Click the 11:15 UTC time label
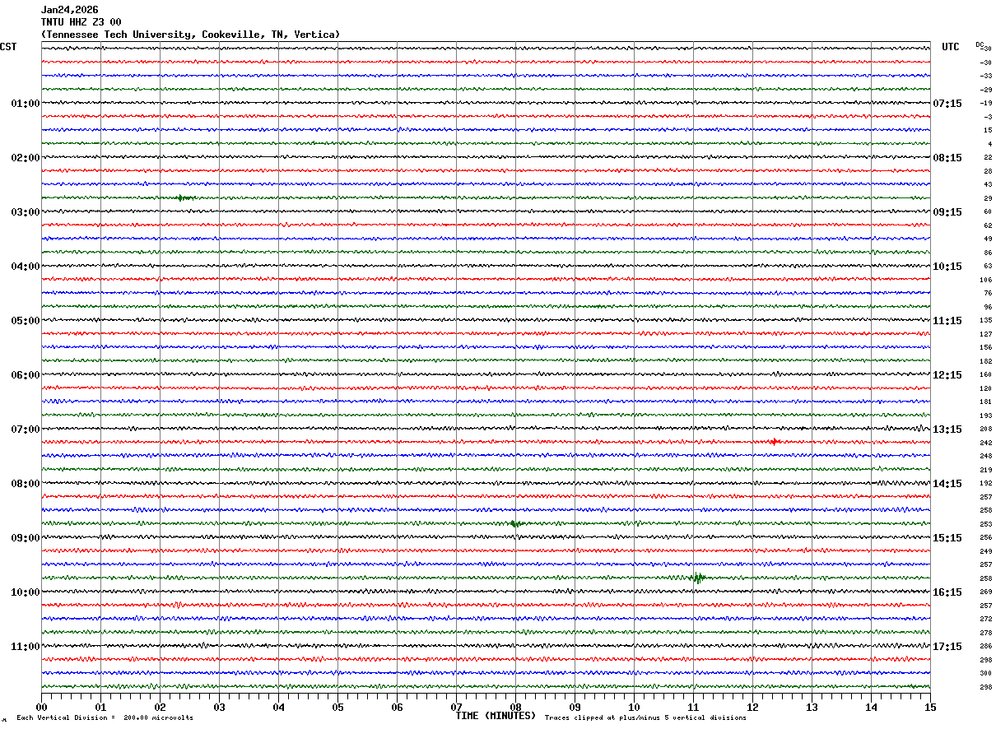Screen dimensions: 996x729 click(947, 321)
